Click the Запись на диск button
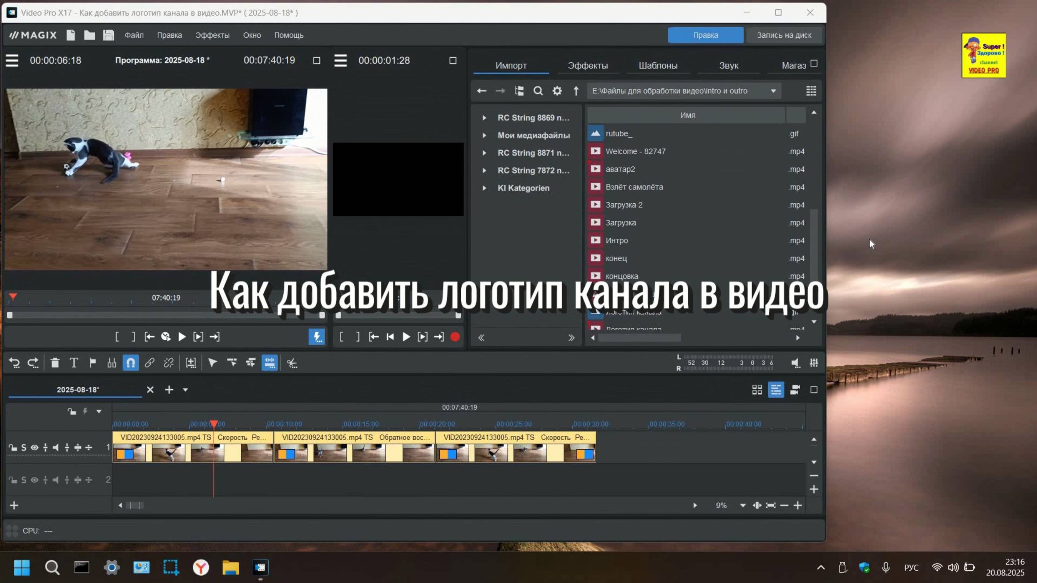 pyautogui.click(x=783, y=35)
